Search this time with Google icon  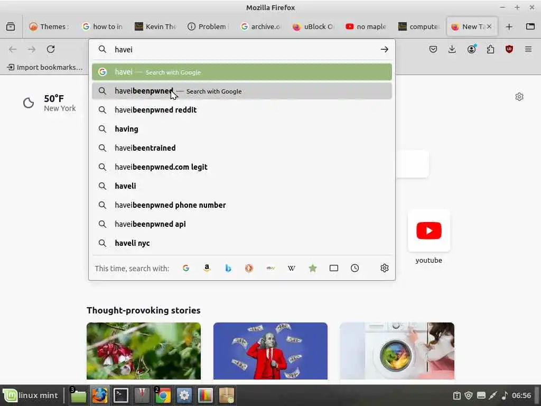185,268
